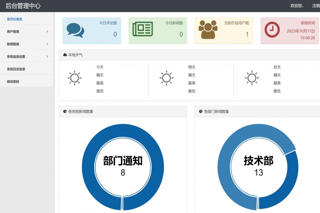Click the 部门通知 donut chart segment
This screenshot has width=320, height=213.
pyautogui.click(x=123, y=130)
